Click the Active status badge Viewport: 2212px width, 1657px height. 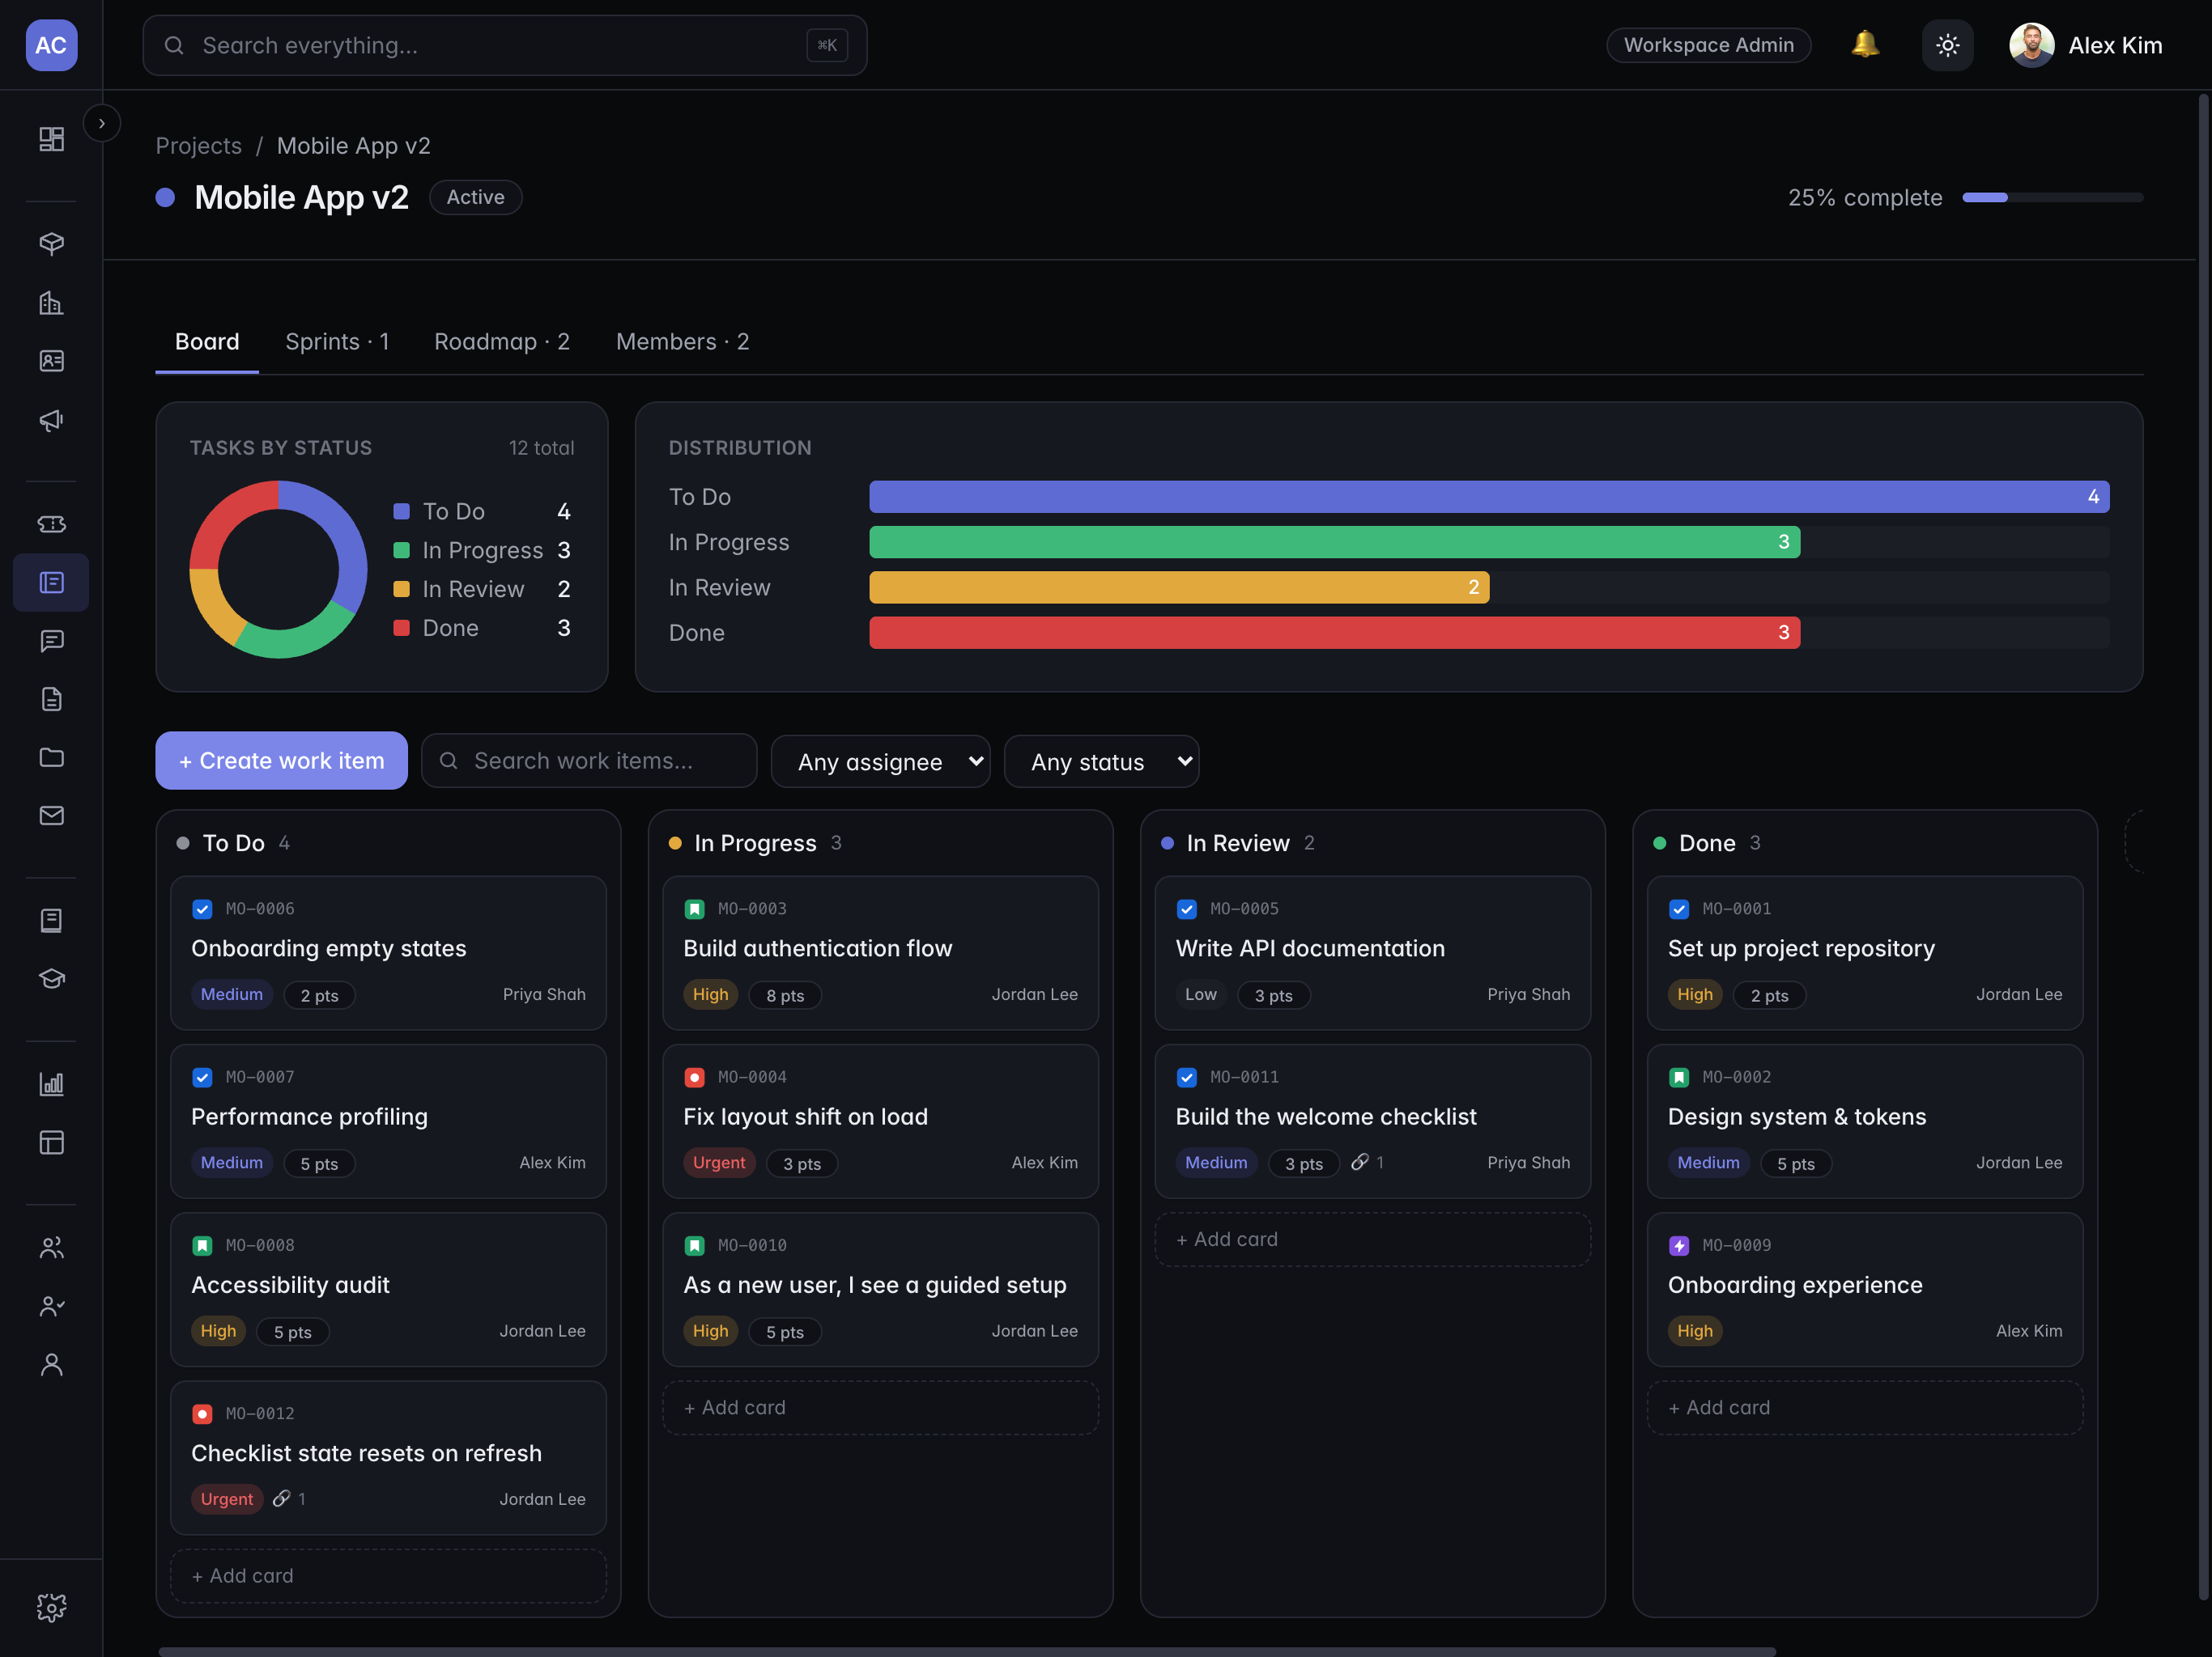475,197
